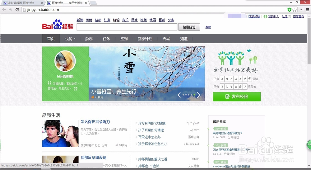Go back with the browser back arrow
The image size is (311, 170).
(x=4, y=10)
